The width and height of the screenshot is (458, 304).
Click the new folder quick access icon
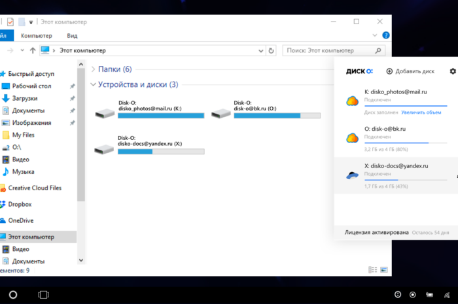[22, 22]
